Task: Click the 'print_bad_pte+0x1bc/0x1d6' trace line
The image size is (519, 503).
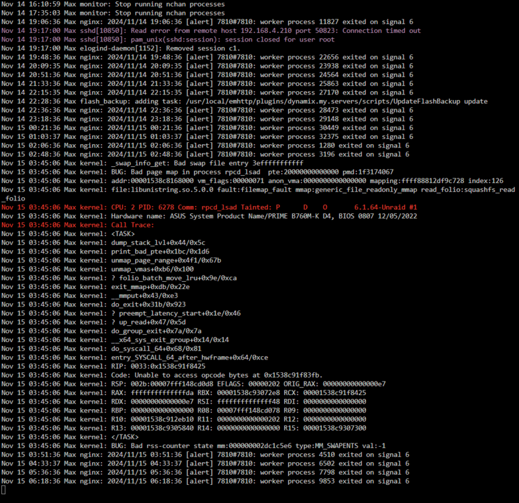Action: click(105, 251)
